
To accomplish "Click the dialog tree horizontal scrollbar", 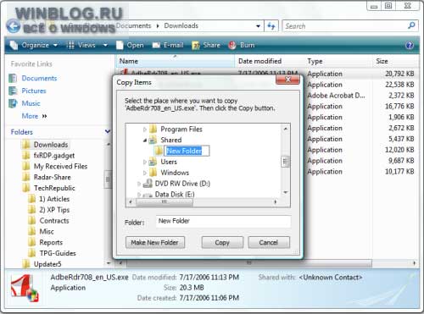I will [x=165, y=201].
